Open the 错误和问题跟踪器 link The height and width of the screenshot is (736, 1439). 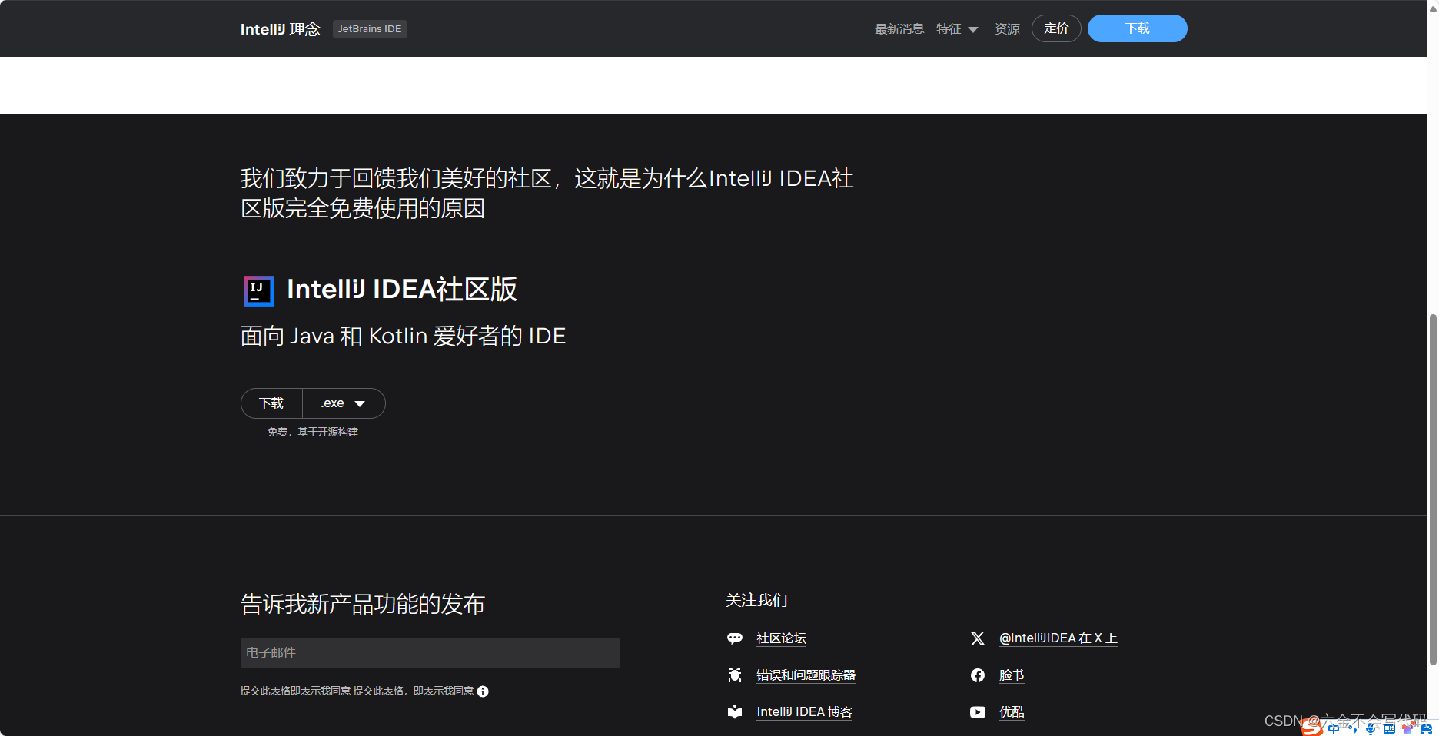[806, 675]
